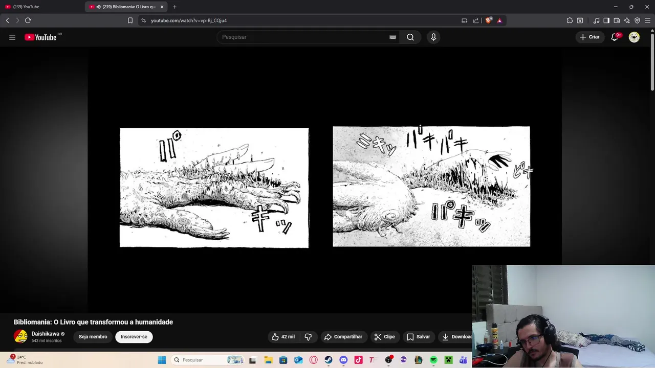Open Microsoft Teams from taskbar
Screen dimensions: 655x368
(464, 360)
